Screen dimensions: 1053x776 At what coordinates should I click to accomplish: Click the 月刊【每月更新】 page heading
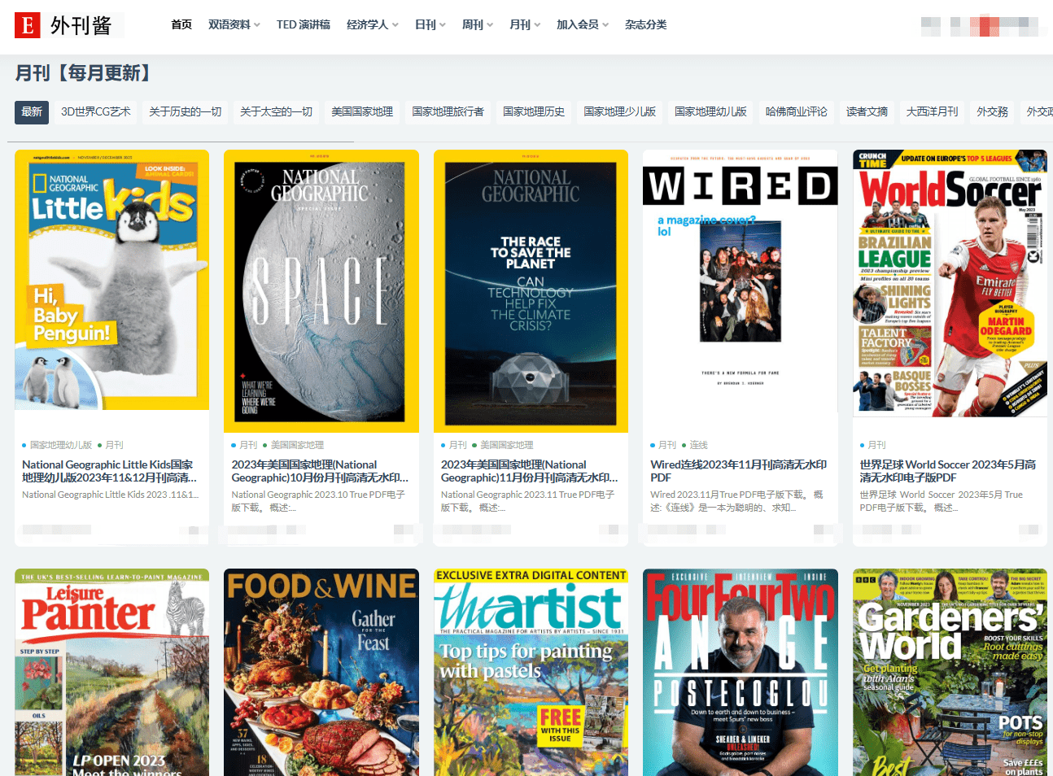pyautogui.click(x=83, y=73)
